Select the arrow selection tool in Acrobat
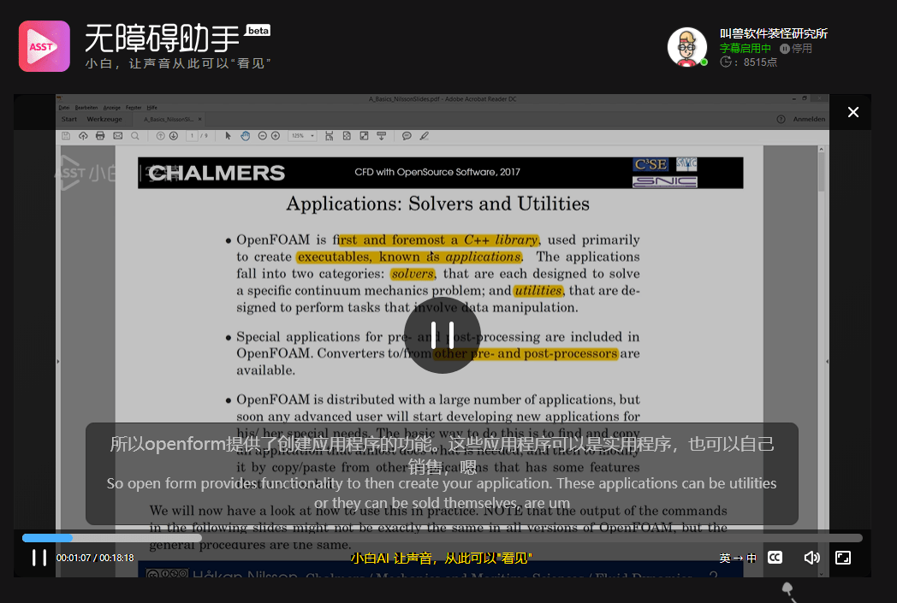This screenshot has width=897, height=603. tap(228, 136)
